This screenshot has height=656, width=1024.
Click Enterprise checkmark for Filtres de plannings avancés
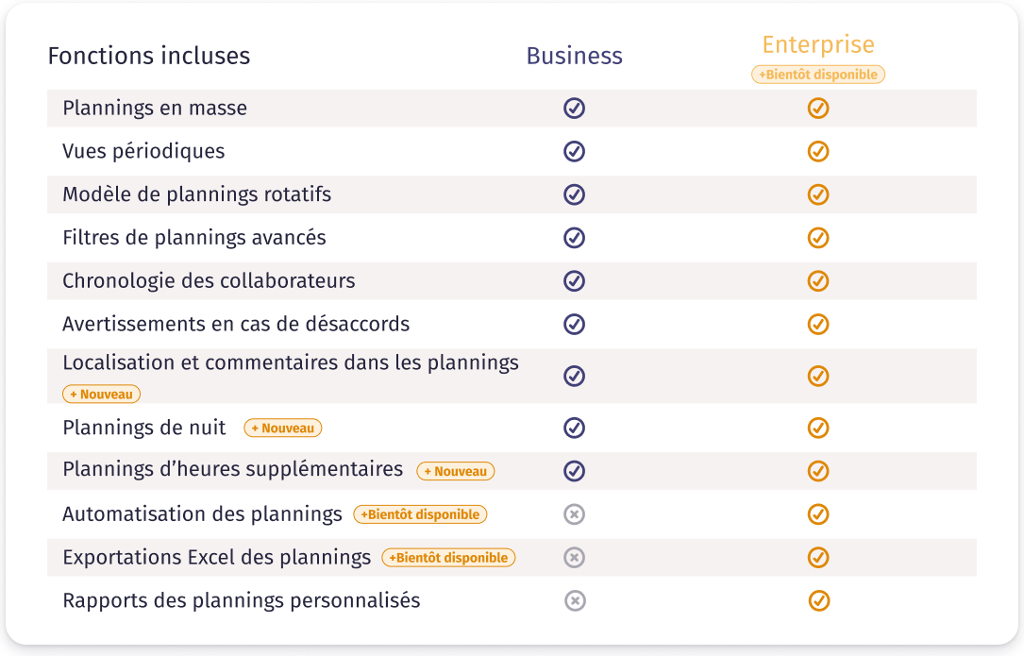click(x=818, y=237)
